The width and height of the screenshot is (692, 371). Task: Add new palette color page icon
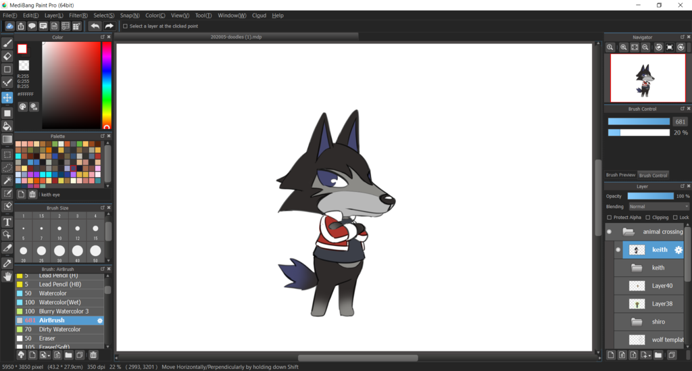click(x=21, y=194)
